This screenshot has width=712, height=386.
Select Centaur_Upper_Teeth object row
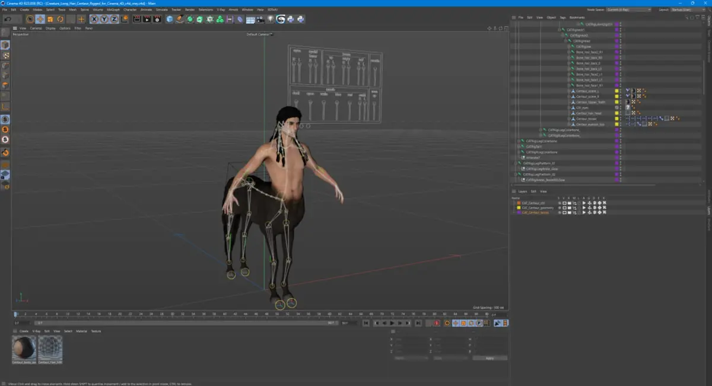(x=590, y=102)
